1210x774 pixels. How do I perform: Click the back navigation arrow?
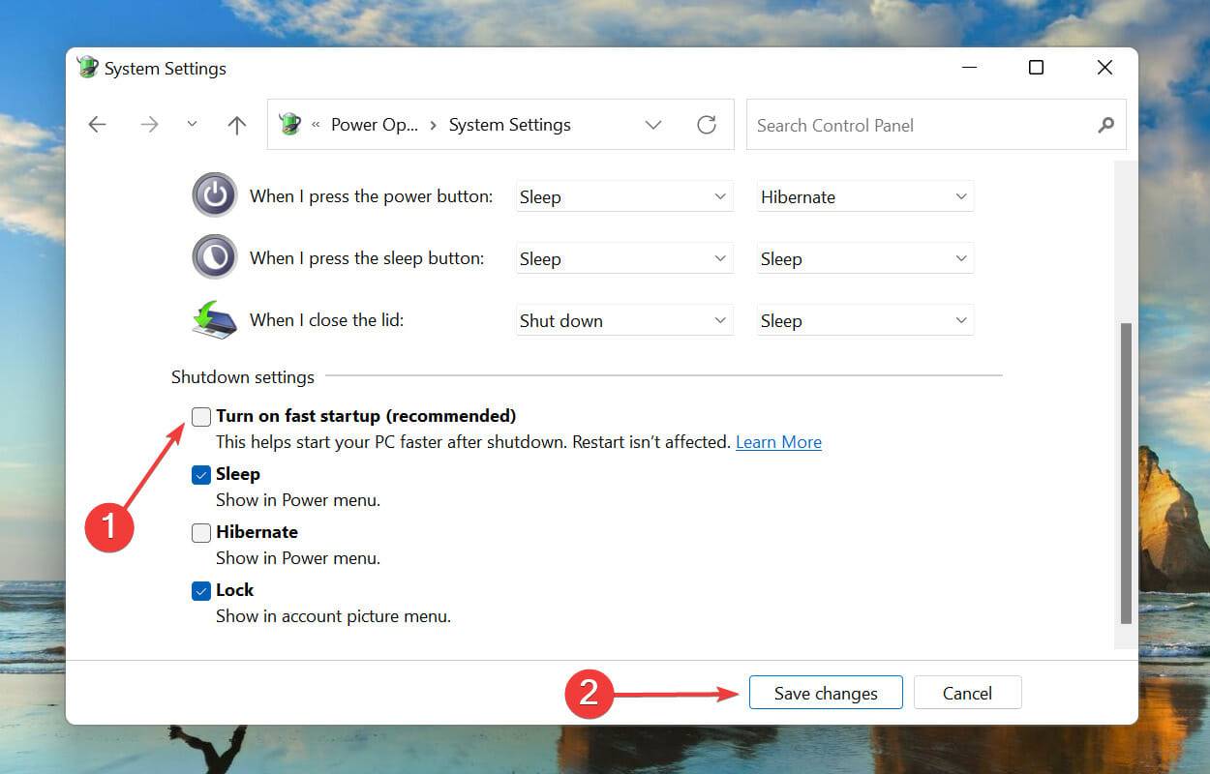click(x=97, y=124)
